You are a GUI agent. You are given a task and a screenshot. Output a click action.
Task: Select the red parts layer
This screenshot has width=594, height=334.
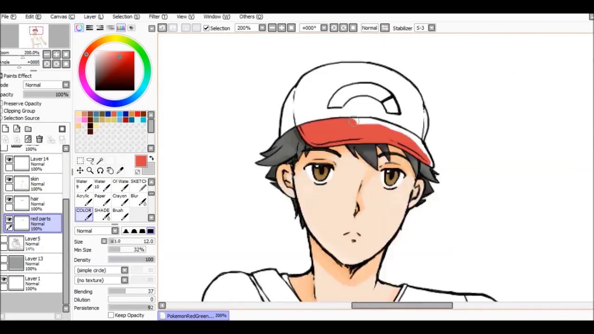(x=33, y=224)
